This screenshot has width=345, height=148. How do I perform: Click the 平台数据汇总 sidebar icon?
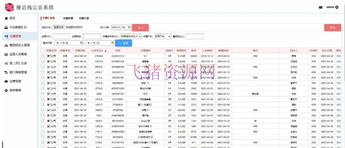click(6, 27)
